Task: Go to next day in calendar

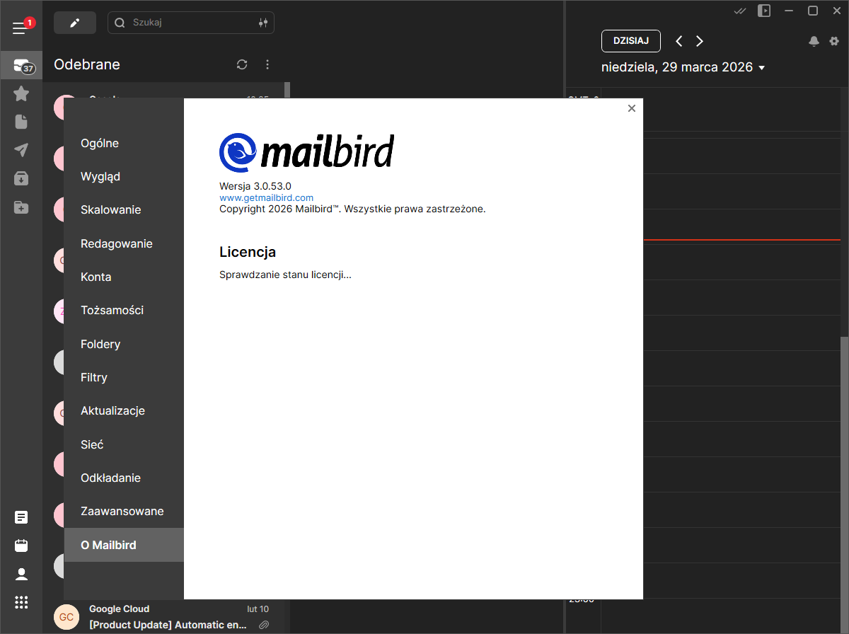Action: click(700, 41)
